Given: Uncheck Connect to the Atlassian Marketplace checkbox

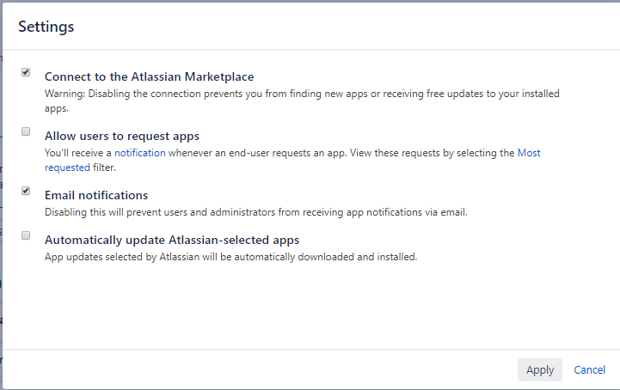Looking at the screenshot, I should pyautogui.click(x=26, y=72).
